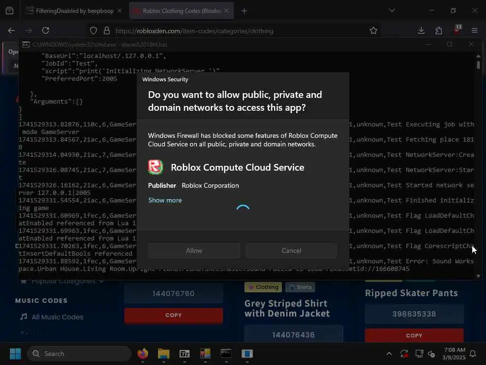Image resolution: width=486 pixels, height=365 pixels.
Task: Click the Shirts category tag
Action: point(300,287)
